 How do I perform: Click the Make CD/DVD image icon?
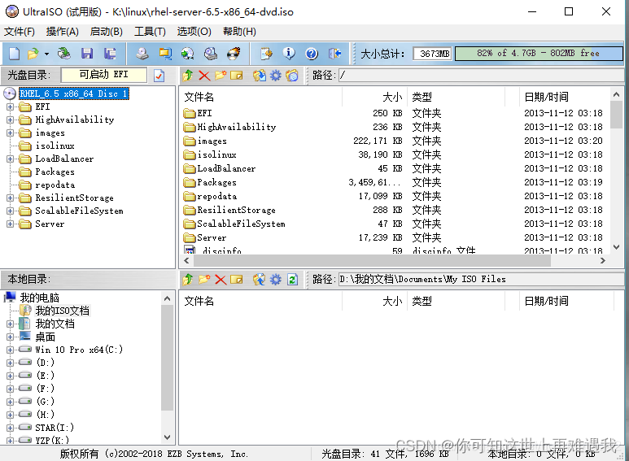click(142, 54)
